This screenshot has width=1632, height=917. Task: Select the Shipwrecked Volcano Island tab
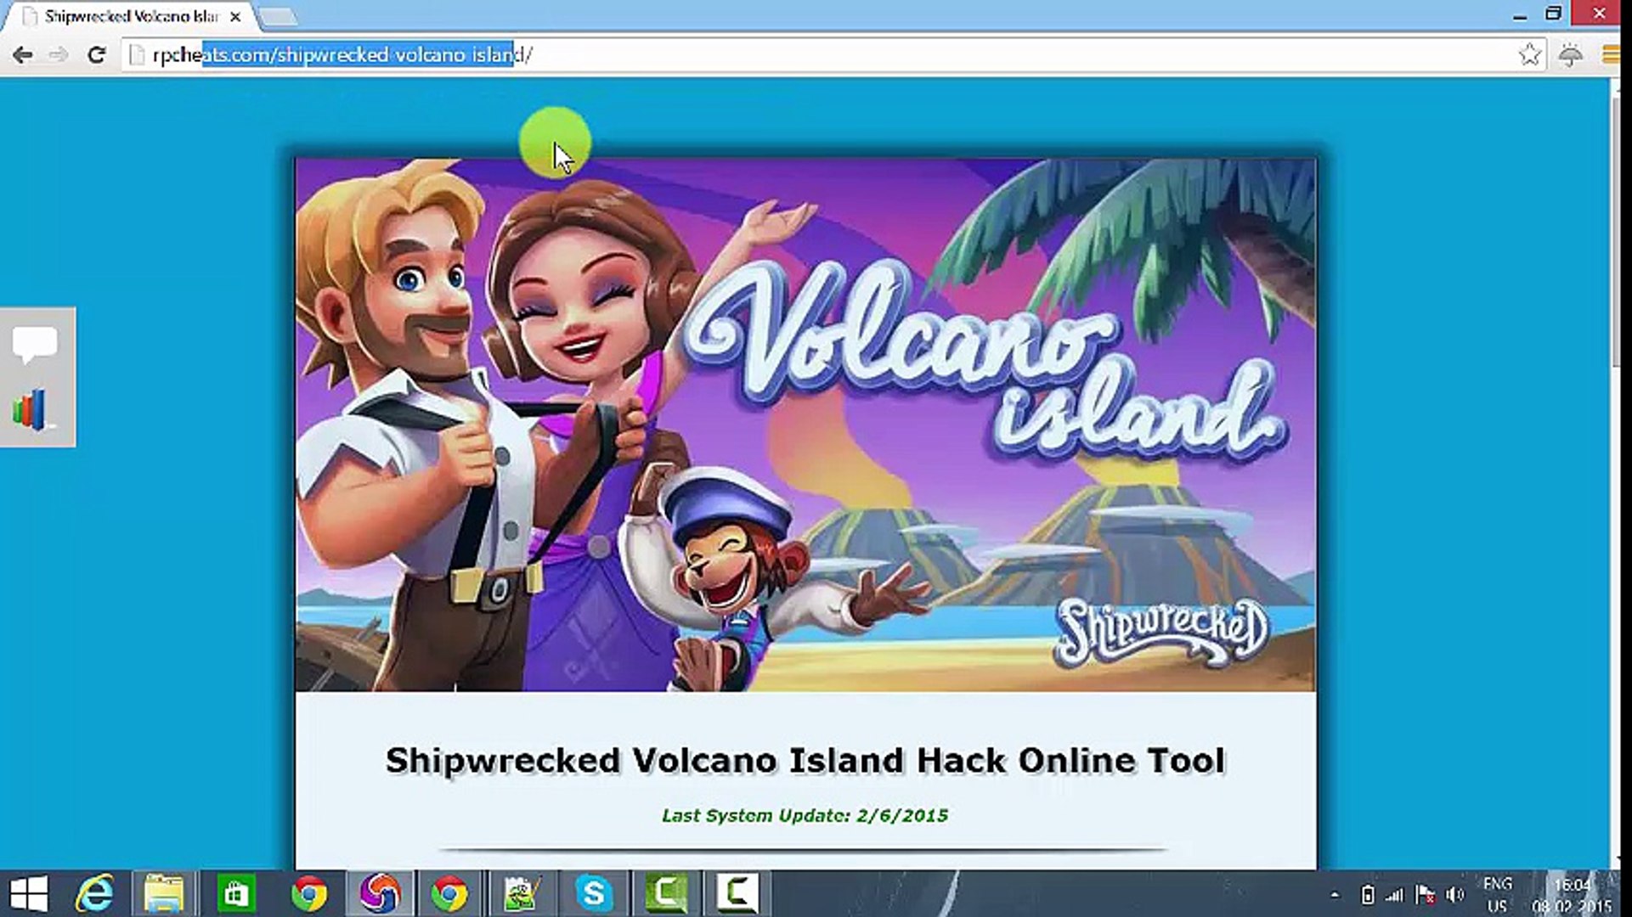coord(127,16)
